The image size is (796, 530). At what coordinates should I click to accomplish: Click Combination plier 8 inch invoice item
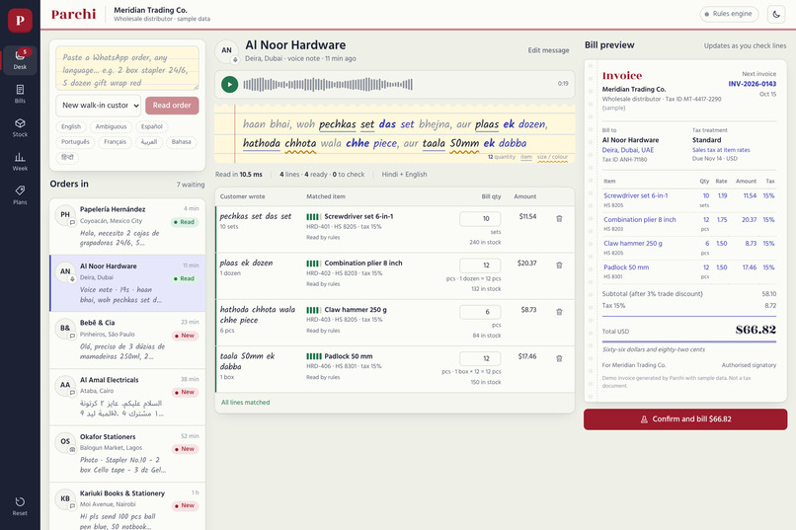click(640, 220)
